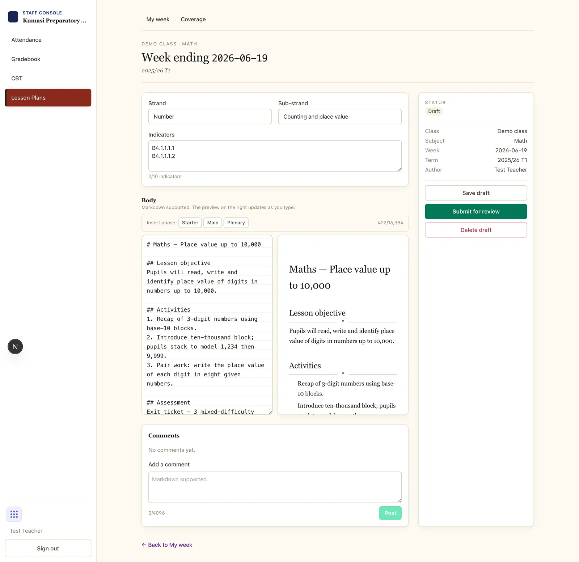Submit lesson plan for review
The height and width of the screenshot is (562, 579).
476,211
